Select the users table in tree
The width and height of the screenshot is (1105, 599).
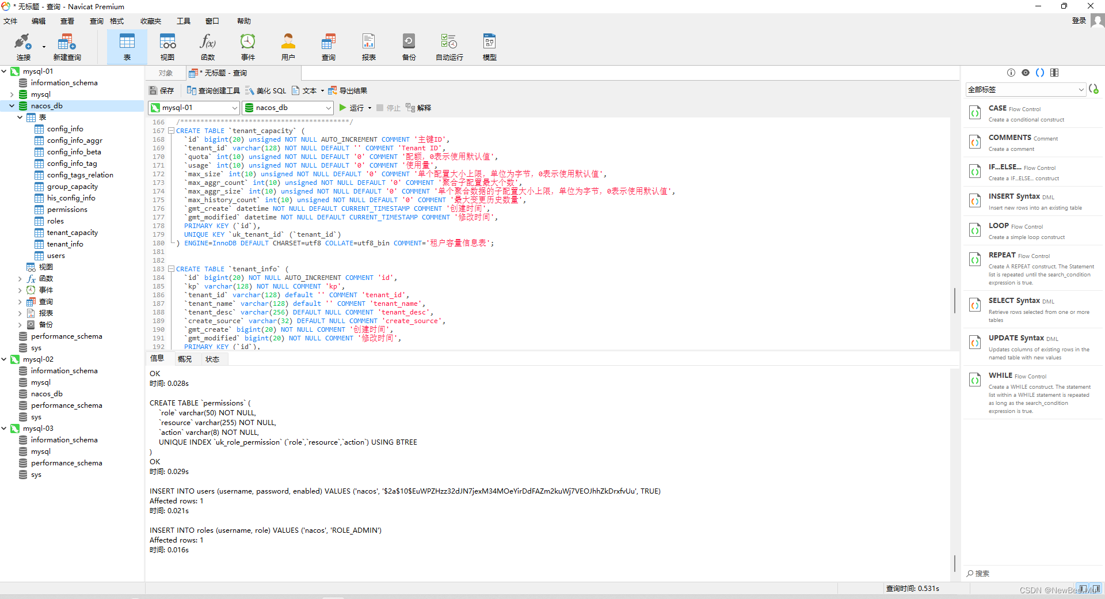[x=56, y=256]
